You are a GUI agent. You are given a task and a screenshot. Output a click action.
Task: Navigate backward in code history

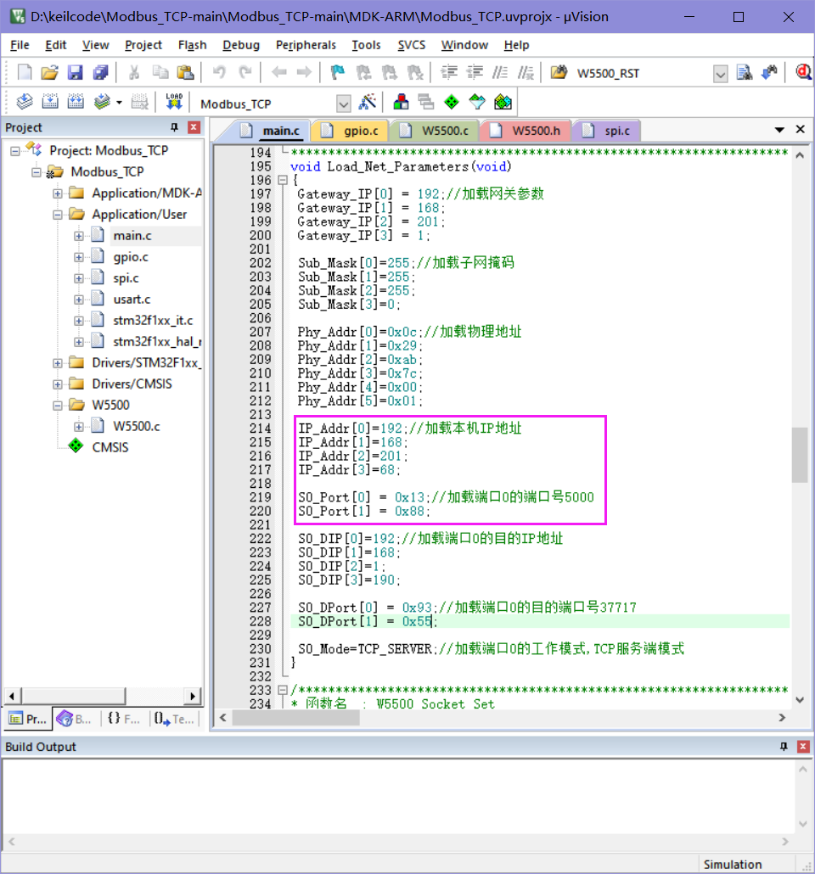pyautogui.click(x=280, y=72)
